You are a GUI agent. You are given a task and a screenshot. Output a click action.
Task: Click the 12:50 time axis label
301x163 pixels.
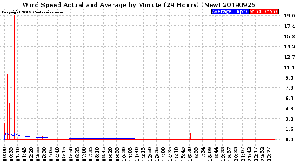150,154
